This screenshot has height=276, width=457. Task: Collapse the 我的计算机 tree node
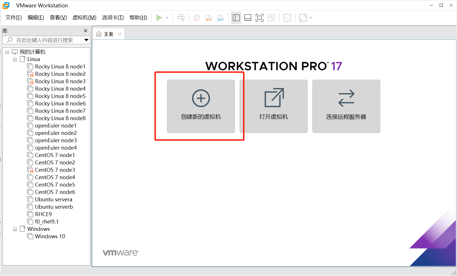pyautogui.click(x=7, y=52)
